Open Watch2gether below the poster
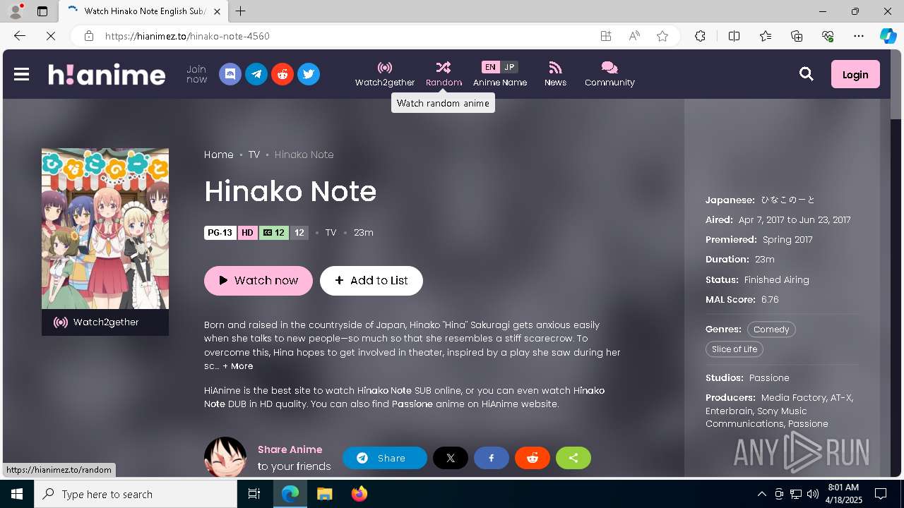Image resolution: width=904 pixels, height=508 pixels. click(x=105, y=322)
